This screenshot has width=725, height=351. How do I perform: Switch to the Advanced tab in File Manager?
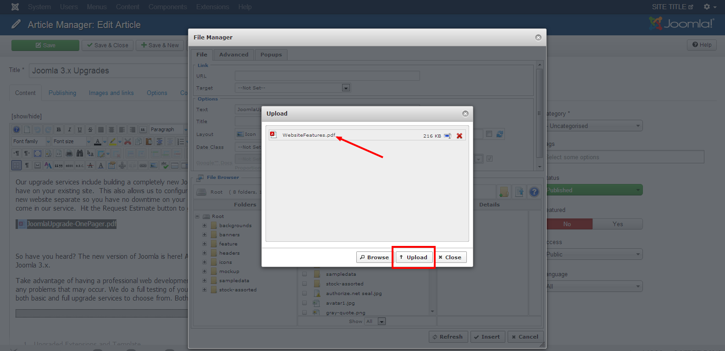pyautogui.click(x=234, y=55)
